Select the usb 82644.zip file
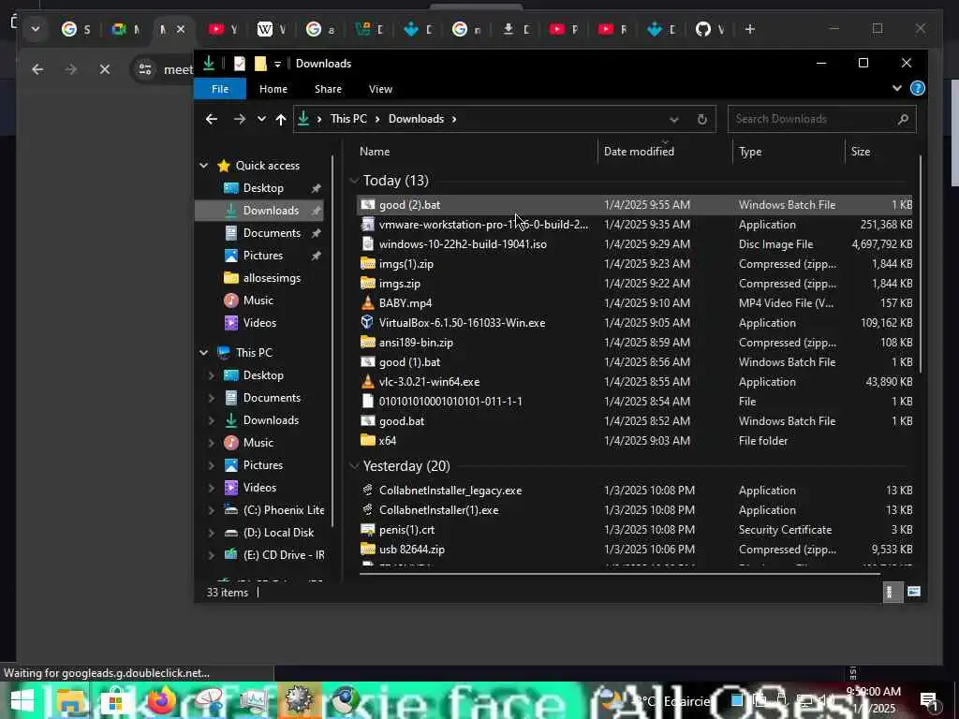The width and height of the screenshot is (959, 719). click(412, 549)
